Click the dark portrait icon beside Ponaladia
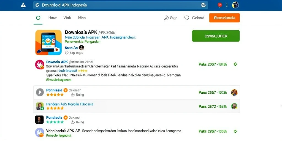 coord(39,120)
